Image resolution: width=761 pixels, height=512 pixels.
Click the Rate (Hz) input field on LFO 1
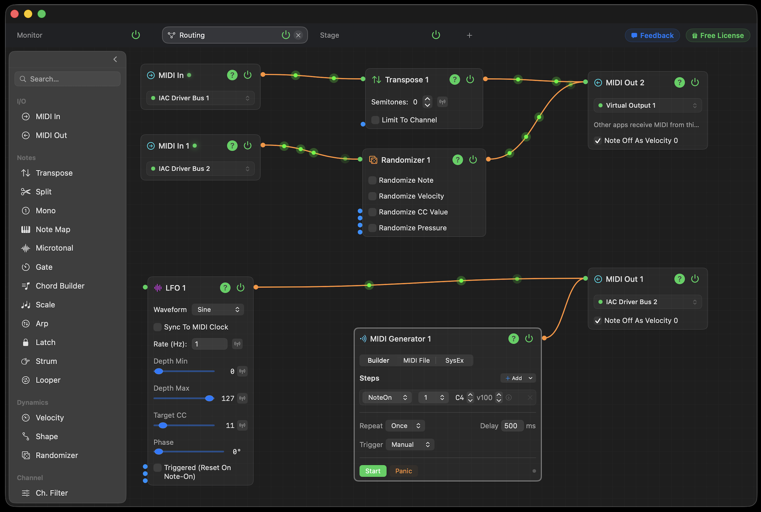pos(209,344)
